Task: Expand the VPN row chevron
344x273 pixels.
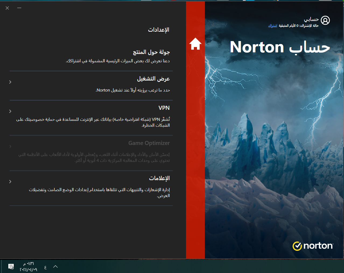Action: [x=10, y=111]
